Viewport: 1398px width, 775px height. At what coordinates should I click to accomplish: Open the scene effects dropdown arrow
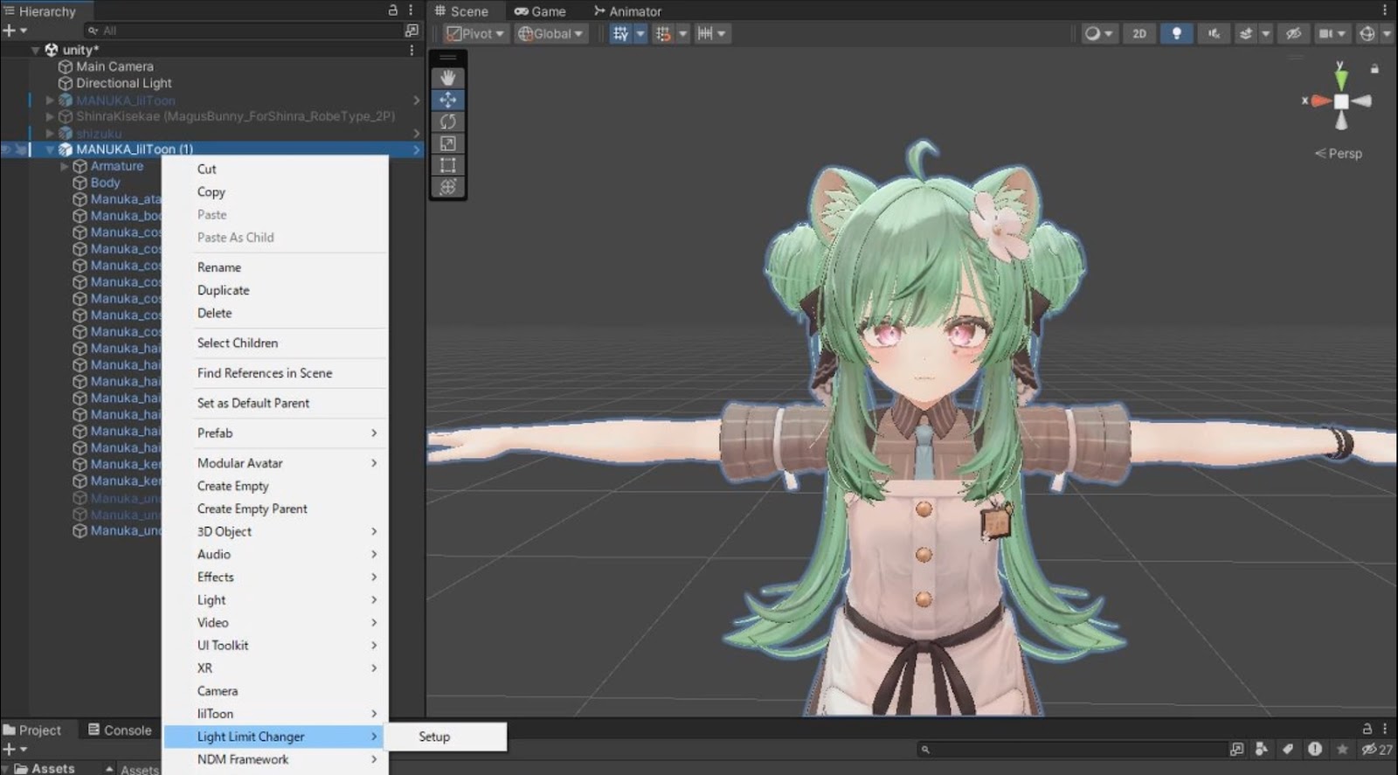1266,33
